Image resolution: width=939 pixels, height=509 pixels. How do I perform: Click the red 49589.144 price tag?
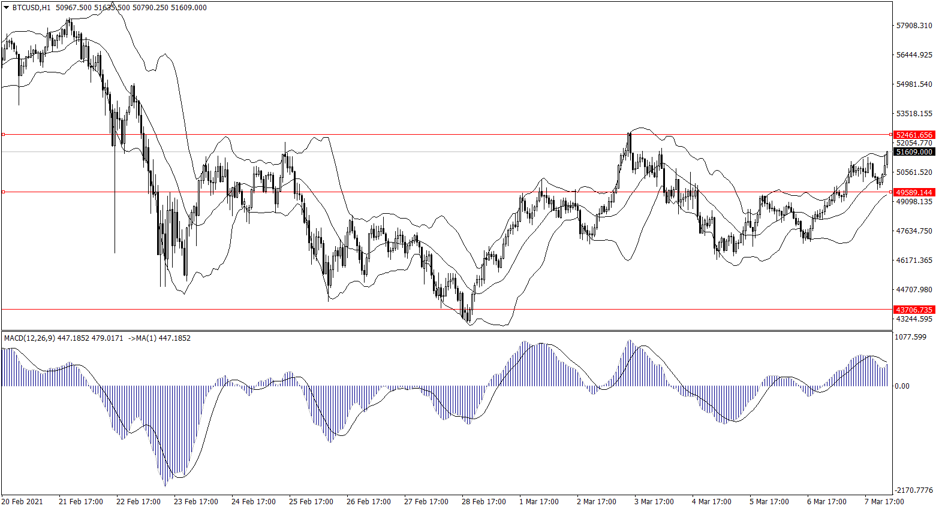click(914, 192)
